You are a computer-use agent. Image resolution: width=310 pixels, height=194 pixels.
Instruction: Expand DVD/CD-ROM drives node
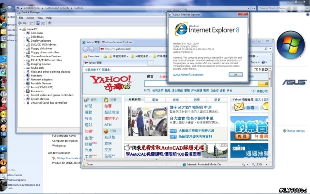click(x=24, y=45)
